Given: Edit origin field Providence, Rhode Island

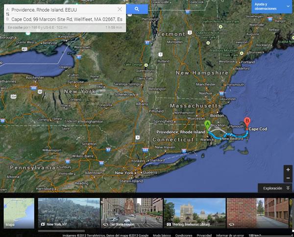Looking at the screenshot, I should coord(63,10).
